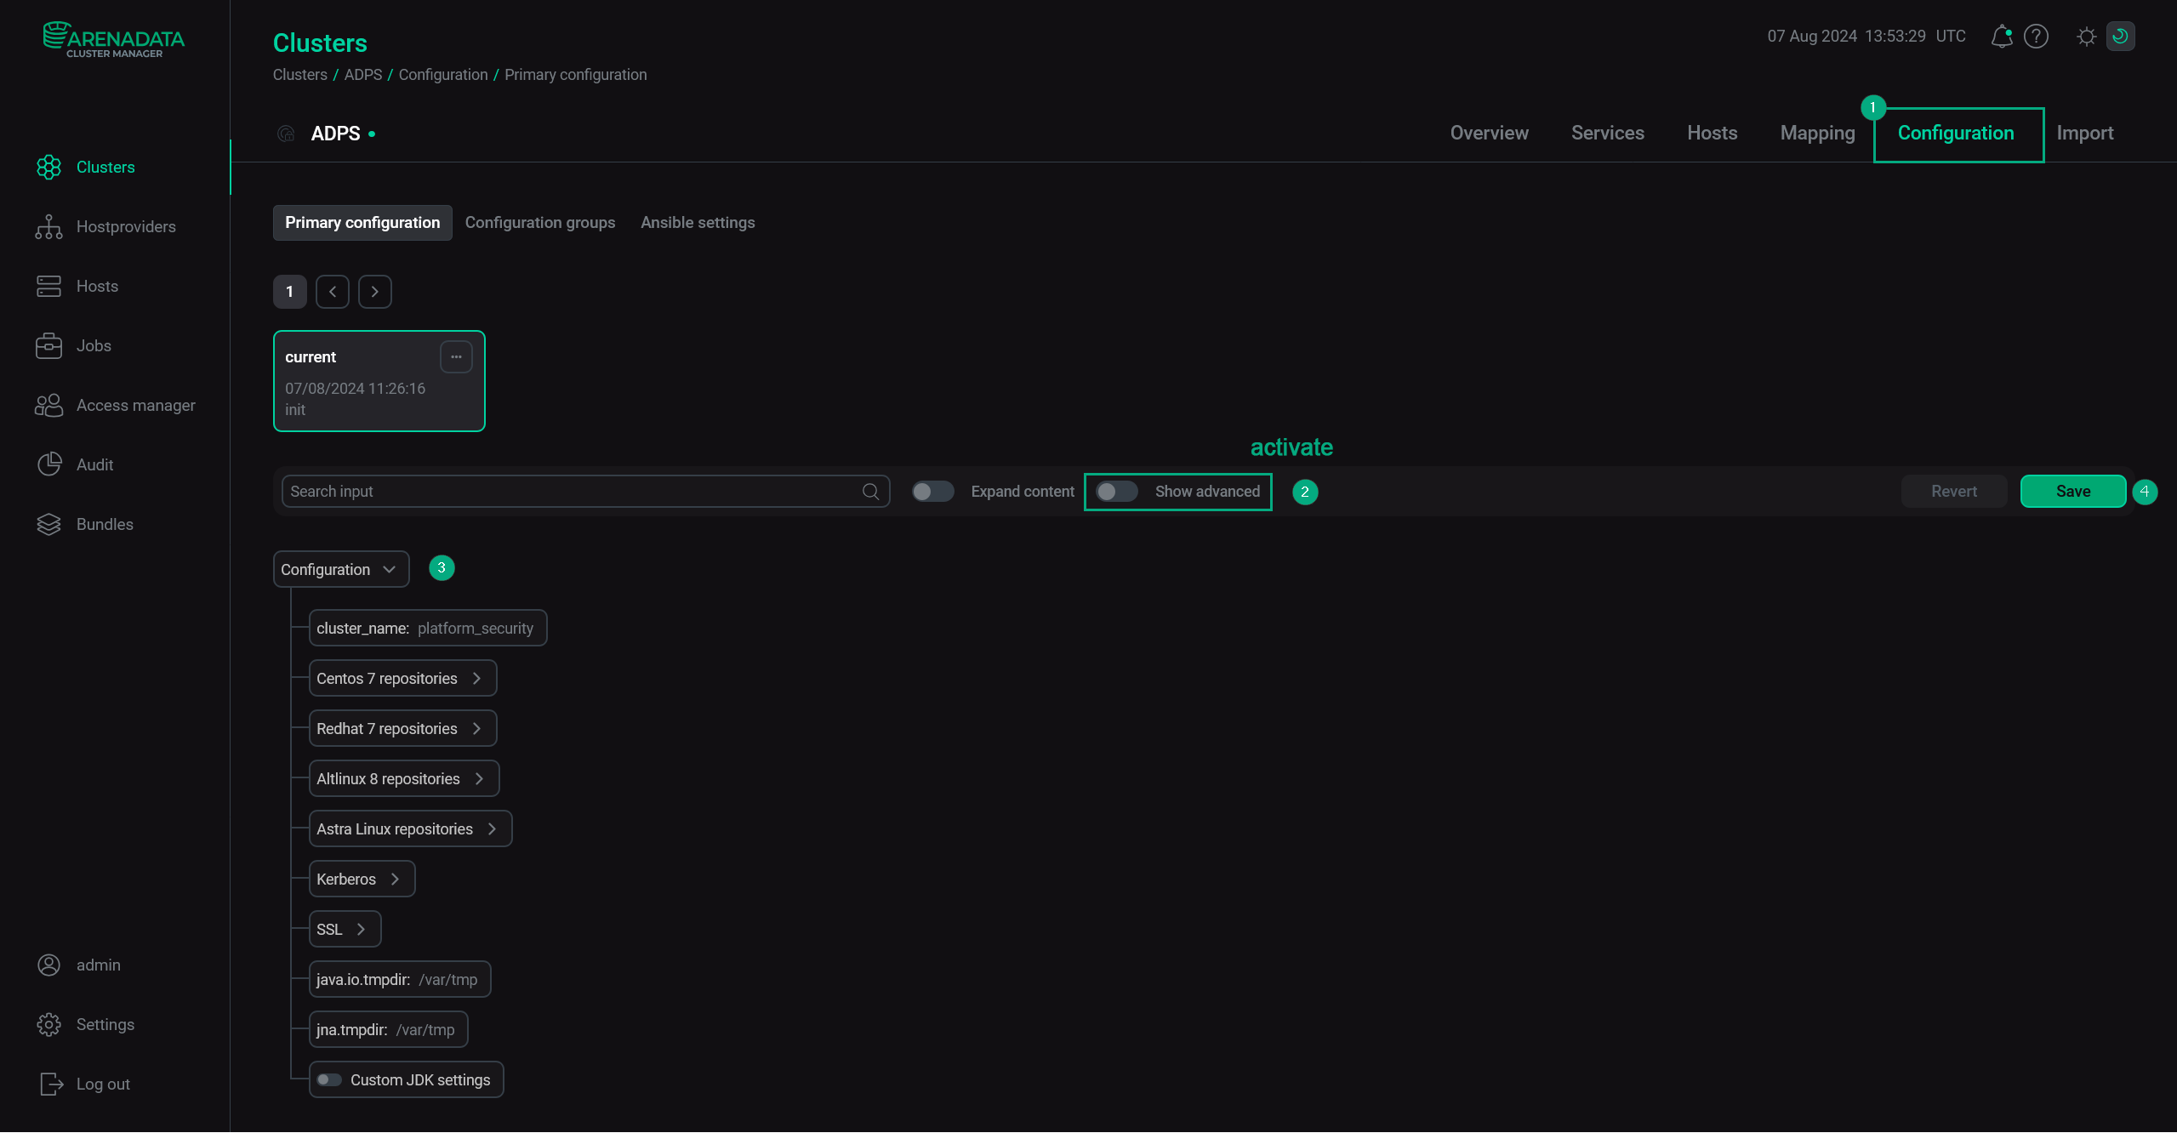2177x1133 pixels.
Task: Go to next configuration page arrow
Action: coord(375,291)
